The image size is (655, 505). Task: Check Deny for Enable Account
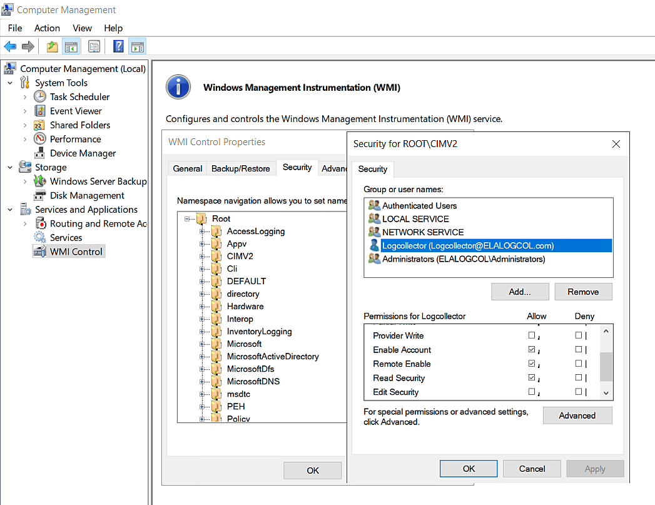point(579,349)
